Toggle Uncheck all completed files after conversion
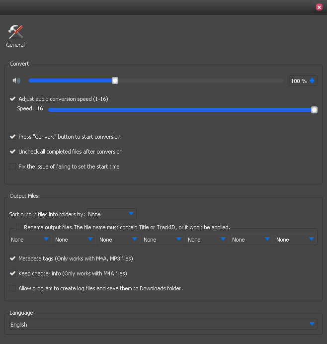Image resolution: width=327 pixels, height=344 pixels. pos(13,152)
